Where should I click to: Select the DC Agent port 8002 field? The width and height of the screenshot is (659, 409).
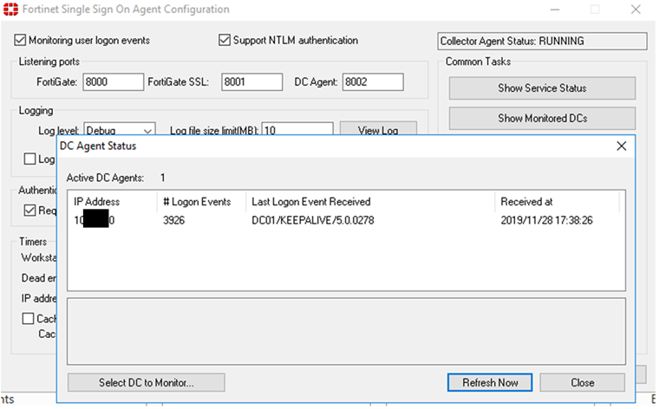click(373, 82)
